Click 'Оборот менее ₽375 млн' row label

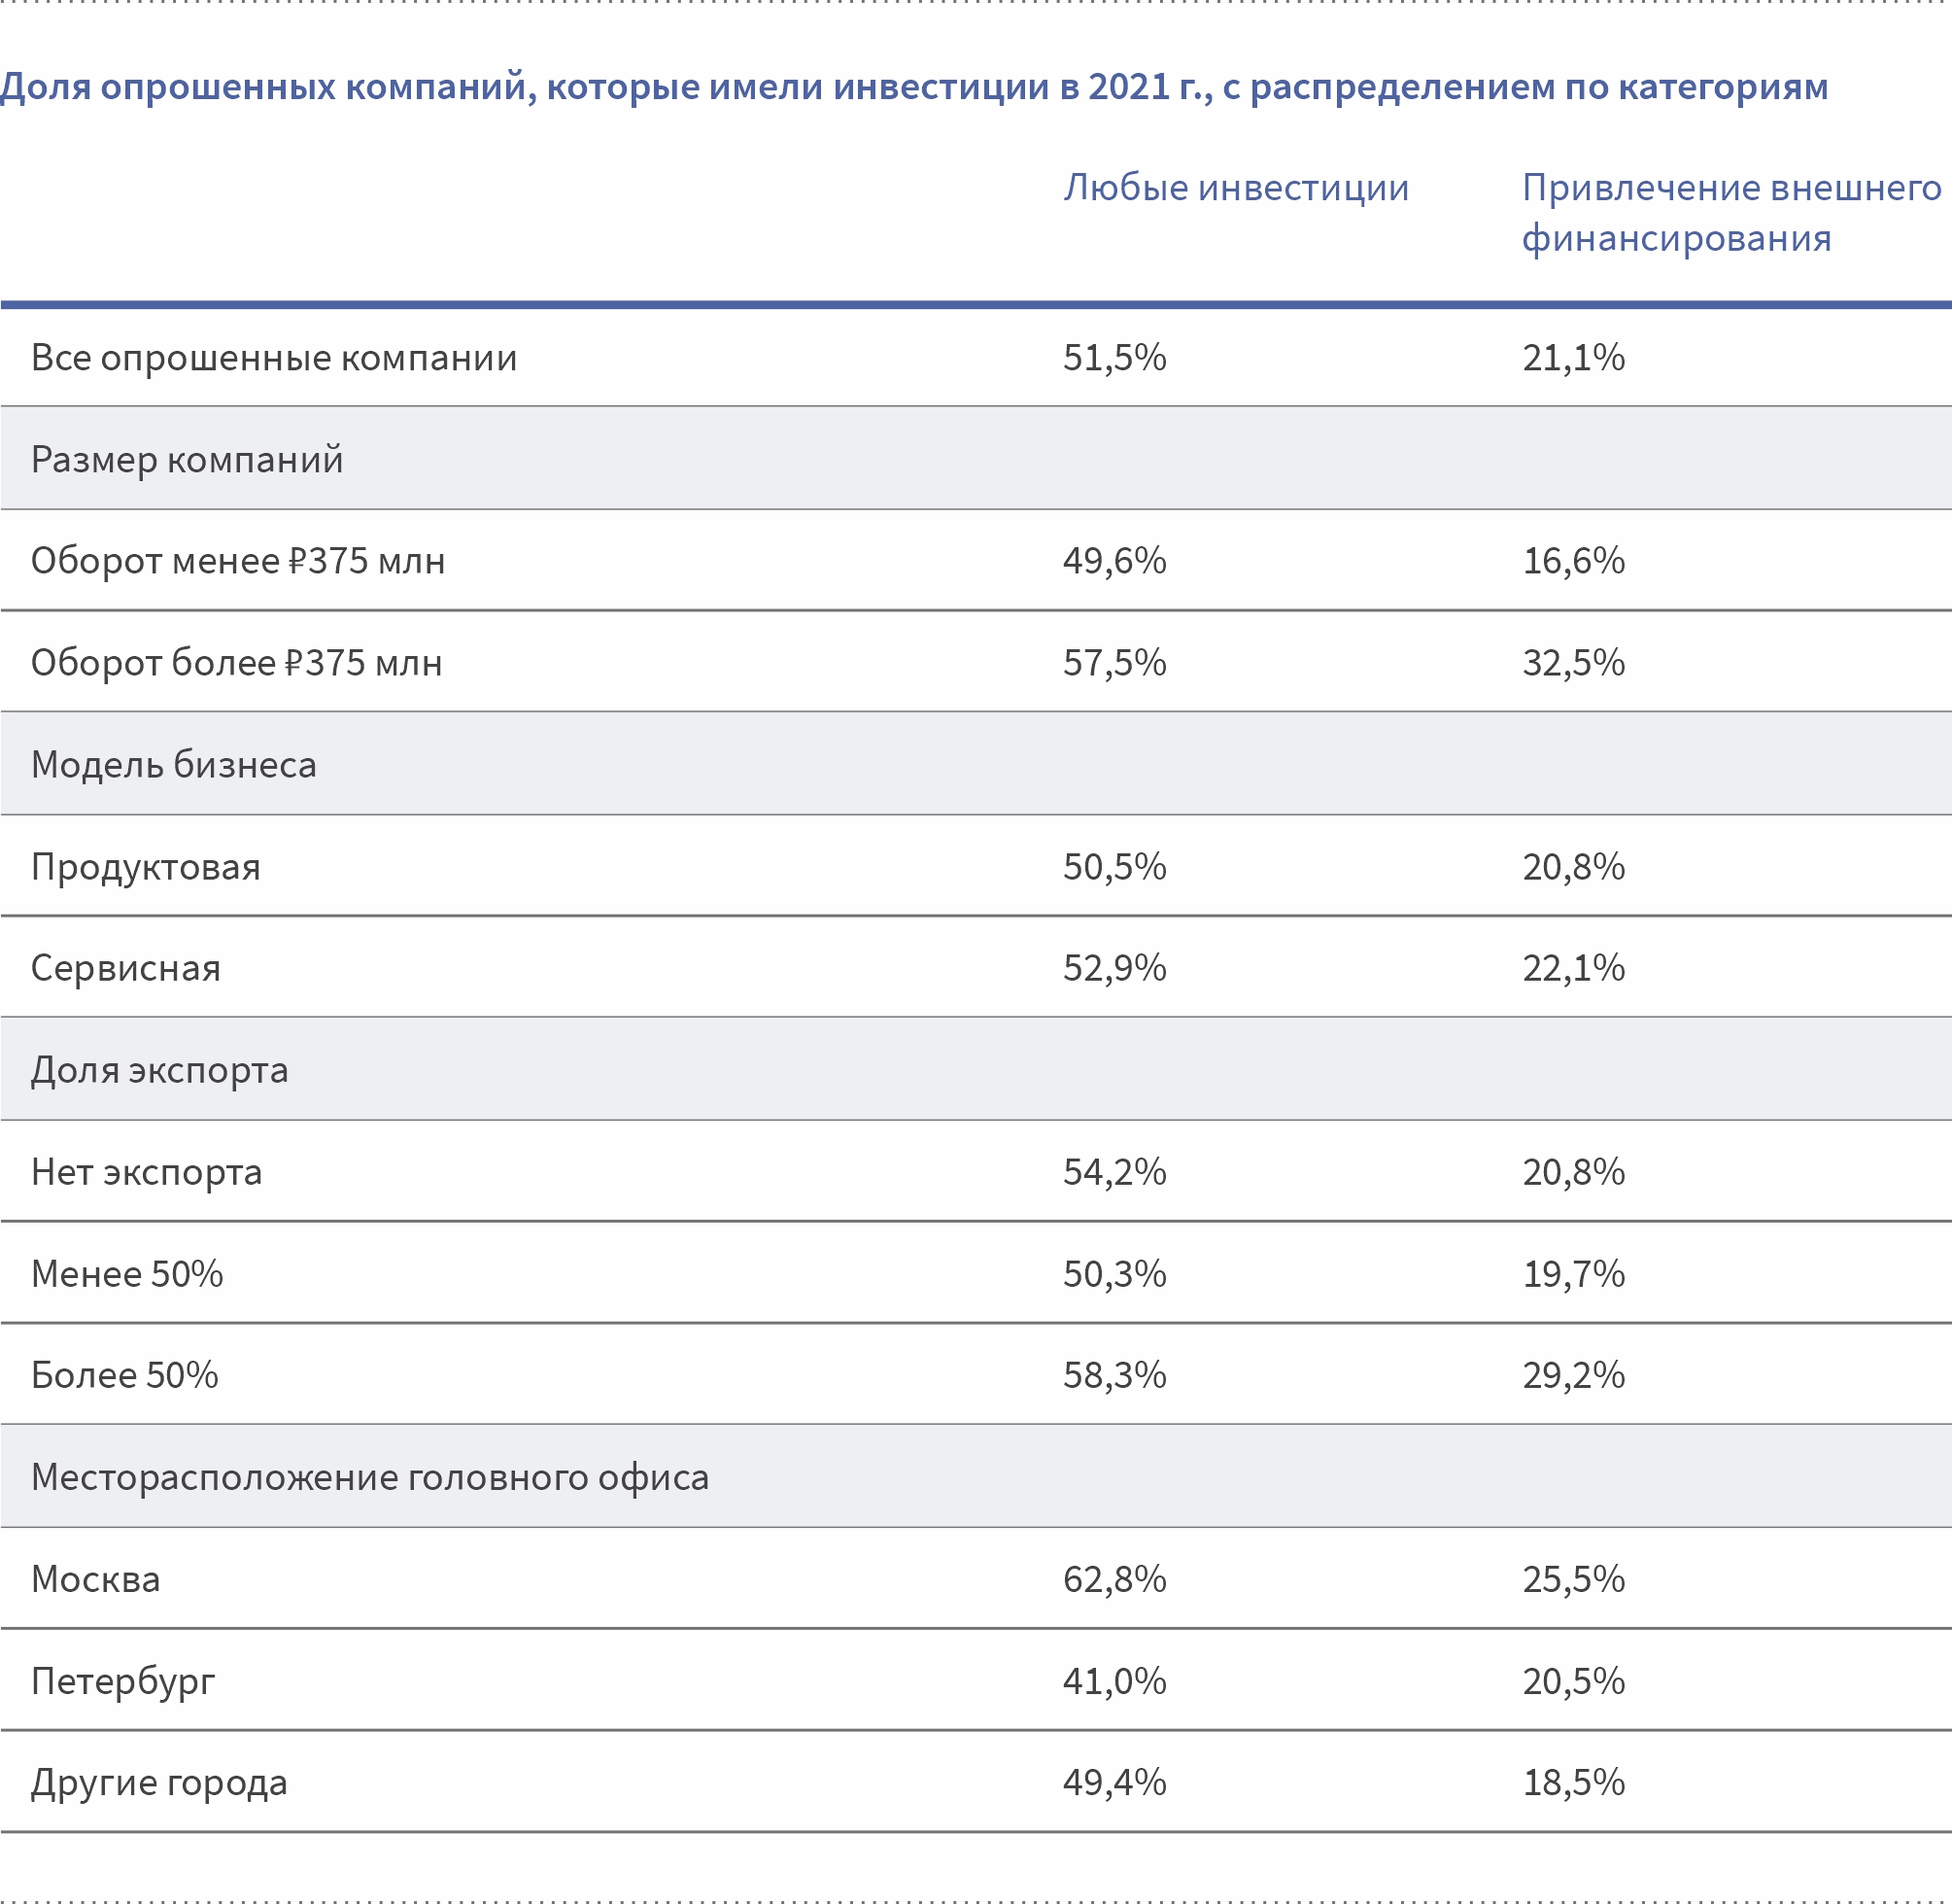pyautogui.click(x=238, y=561)
